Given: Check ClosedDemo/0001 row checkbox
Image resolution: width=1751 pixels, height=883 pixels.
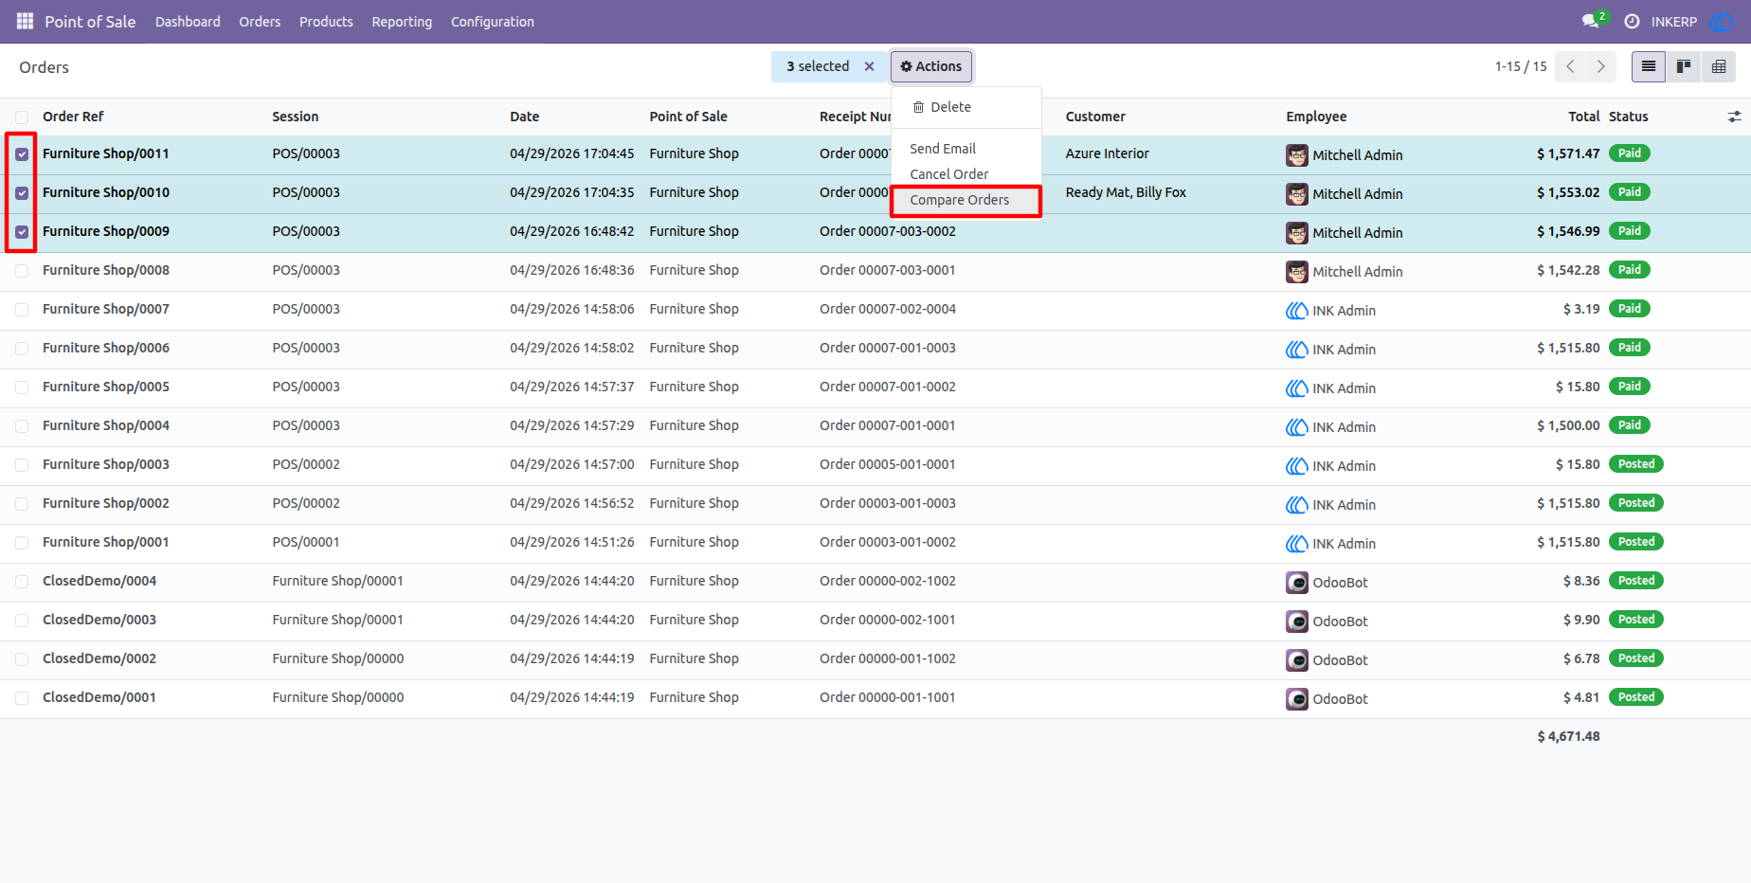Looking at the screenshot, I should (x=22, y=698).
